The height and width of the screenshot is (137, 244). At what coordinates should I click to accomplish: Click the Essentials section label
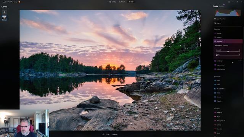pyautogui.click(x=217, y=77)
